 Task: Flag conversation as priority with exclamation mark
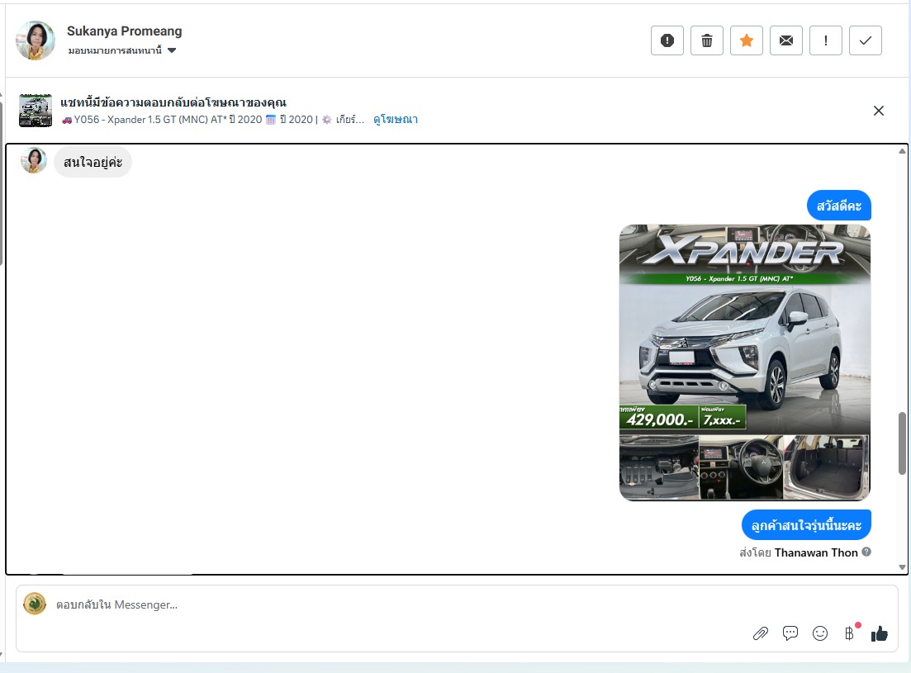pos(826,40)
